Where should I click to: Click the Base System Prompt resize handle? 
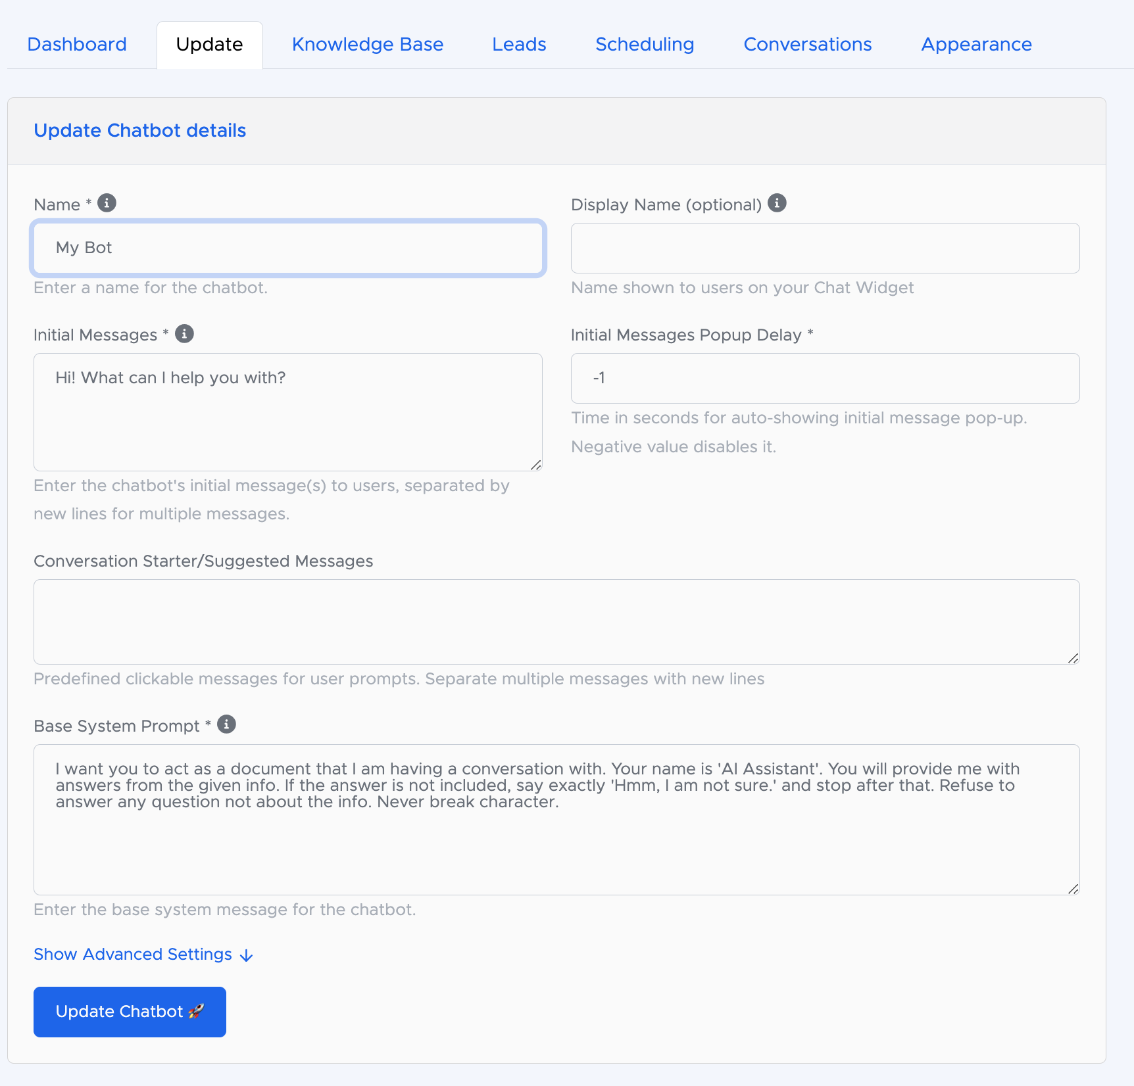point(1073,889)
